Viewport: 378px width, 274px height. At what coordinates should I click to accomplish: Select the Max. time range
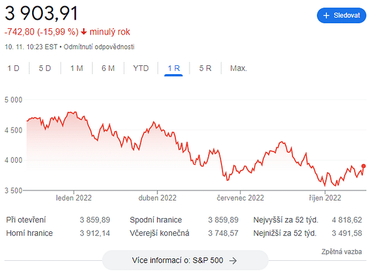coord(238,68)
